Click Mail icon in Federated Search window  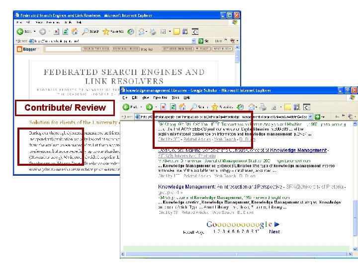tap(141, 32)
